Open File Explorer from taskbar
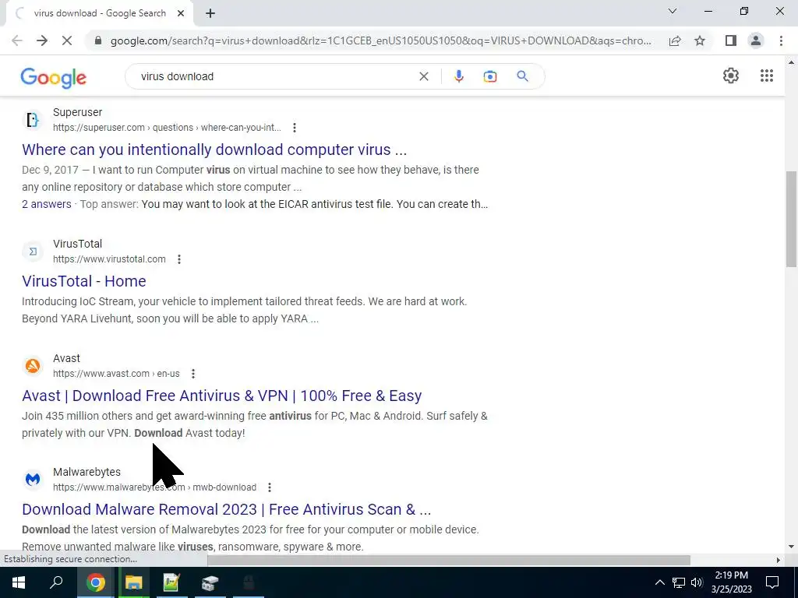Screen dimensions: 798x598 (134, 582)
